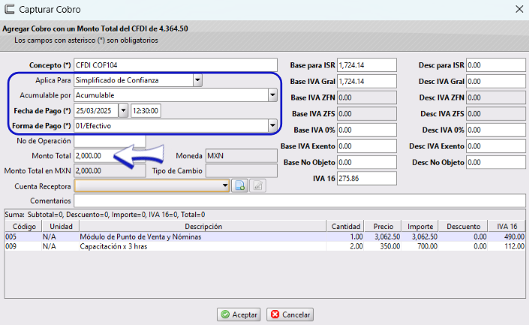Click the Código column header

coord(23,226)
